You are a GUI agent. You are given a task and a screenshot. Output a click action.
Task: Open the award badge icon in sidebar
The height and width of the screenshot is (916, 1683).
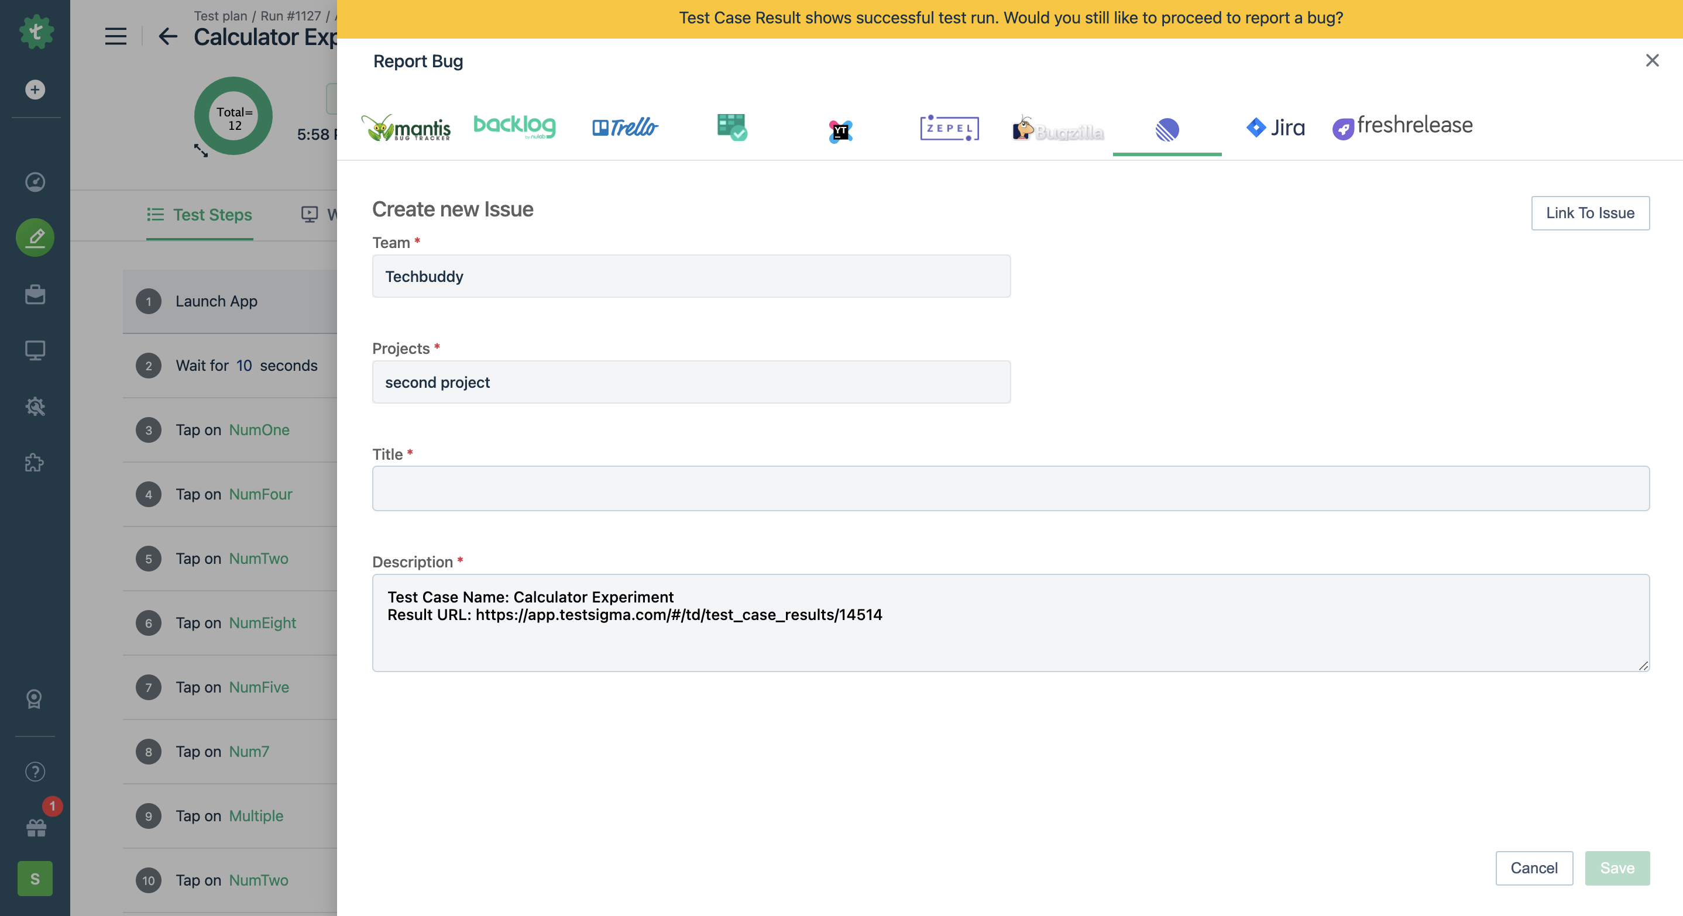34,699
